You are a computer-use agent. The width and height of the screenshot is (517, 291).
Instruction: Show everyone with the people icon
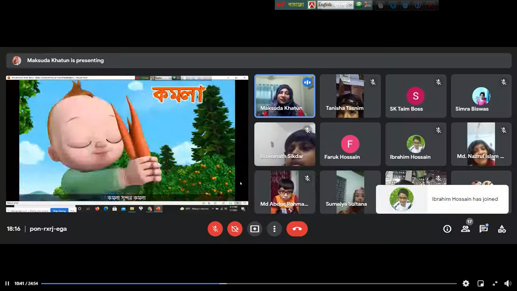pyautogui.click(x=466, y=229)
